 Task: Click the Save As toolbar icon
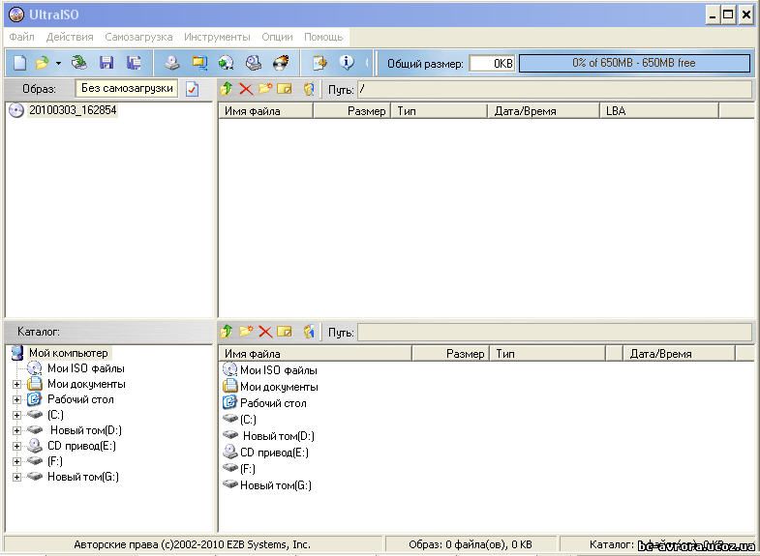tap(134, 63)
